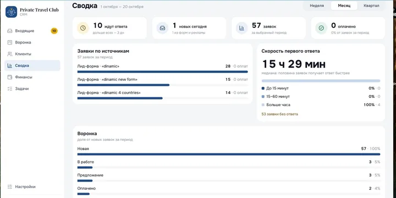Viewport: 396px width, 198px height.
Task: Click the 57 · 100% value in Воронка
Action: (371, 148)
